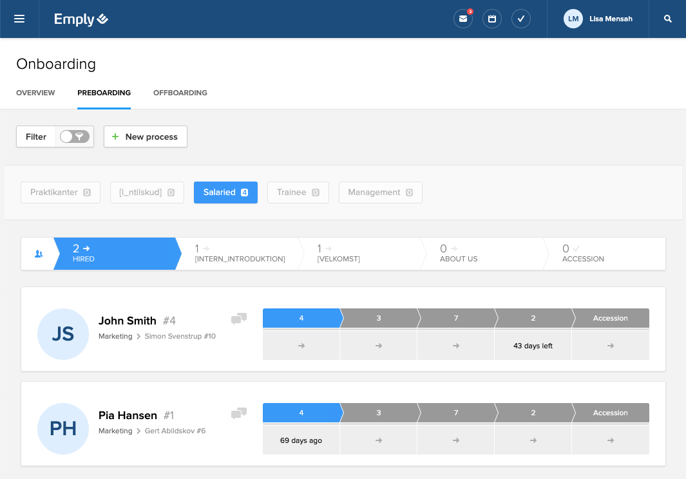Viewport: 686px width, 479px height.
Task: Open Lisa Mensah user menu
Action: tap(598, 19)
